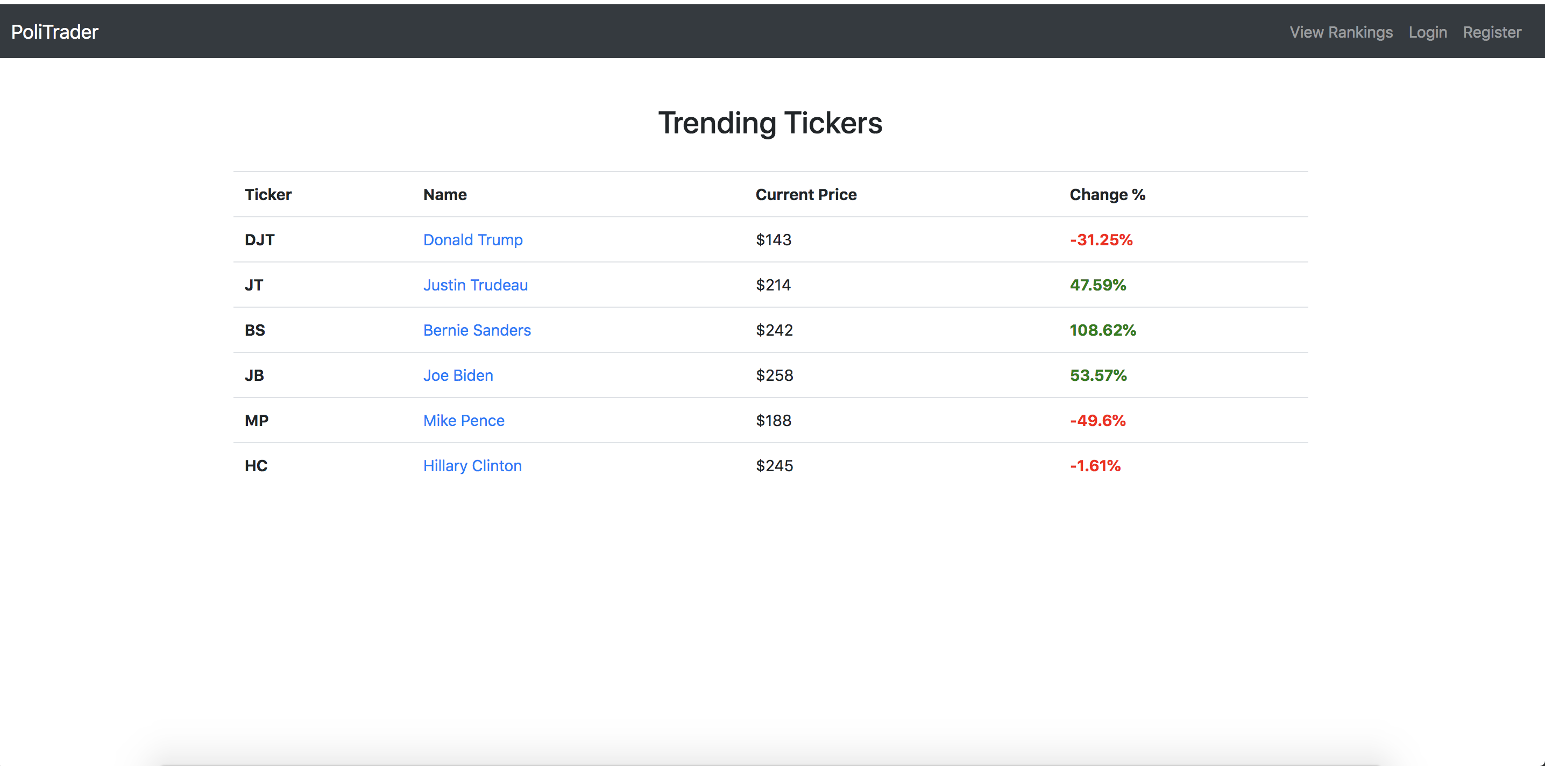
Task: Open Bernie Sanders' ticker page
Action: (477, 330)
